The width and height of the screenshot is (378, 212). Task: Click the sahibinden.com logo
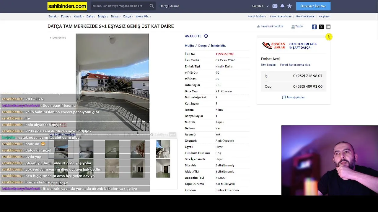(x=67, y=6)
